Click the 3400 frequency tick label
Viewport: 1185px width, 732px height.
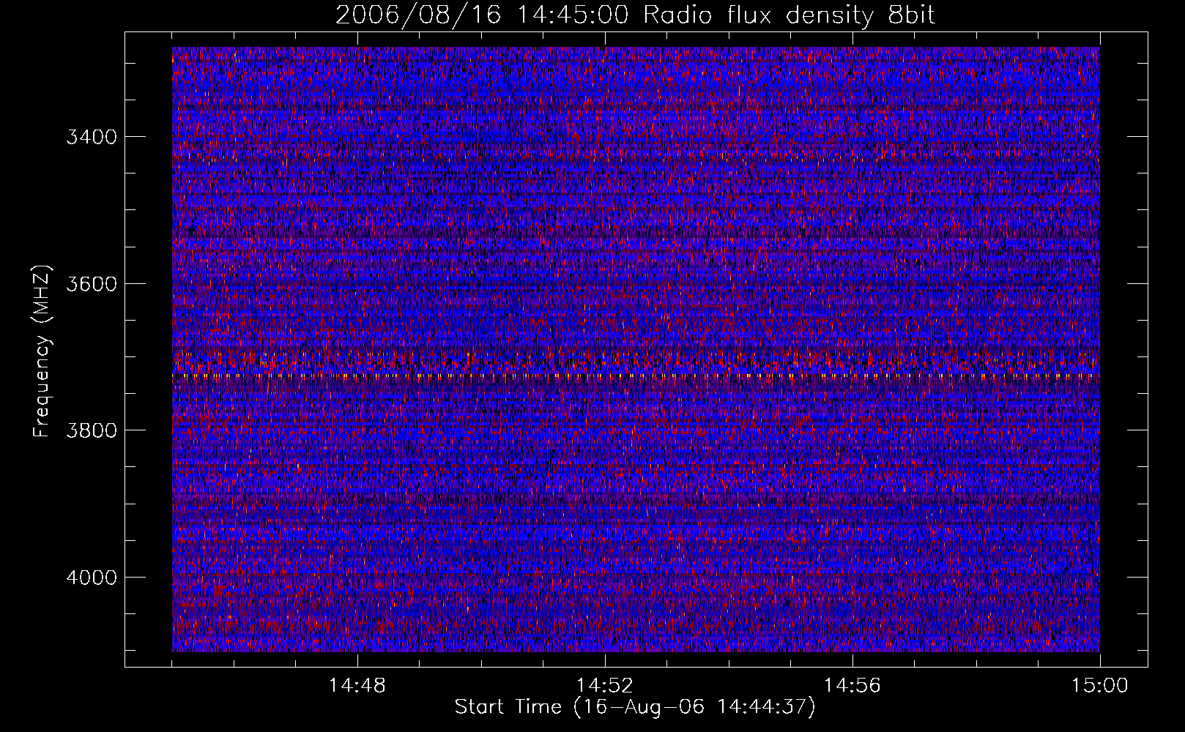[x=92, y=137]
